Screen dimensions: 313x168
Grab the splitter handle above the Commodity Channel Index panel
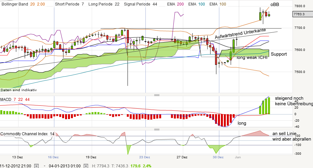point(156,129)
